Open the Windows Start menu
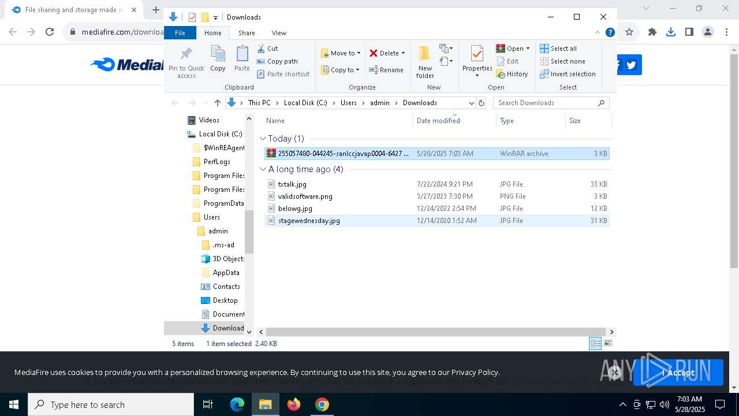This screenshot has height=416, width=739. (x=14, y=404)
